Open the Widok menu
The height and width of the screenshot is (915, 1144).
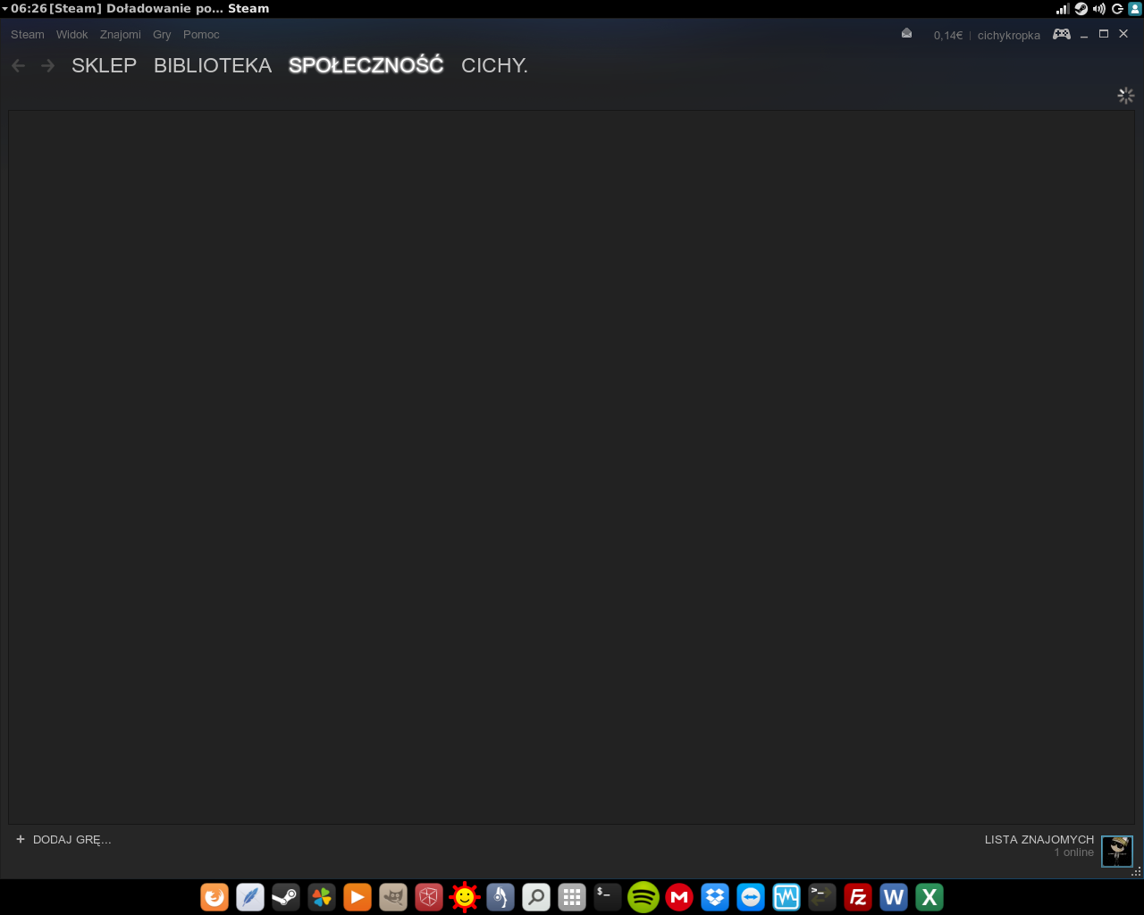71,35
